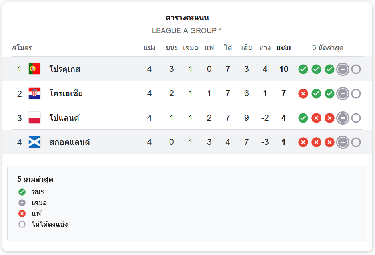The height and width of the screenshot is (255, 375).
Task: Click Croatia's red loss icon
Action: (x=303, y=94)
